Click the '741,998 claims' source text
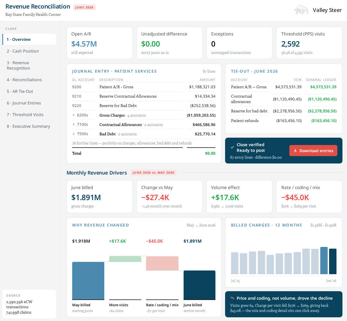The height and width of the screenshot is (321, 347). pos(19,312)
